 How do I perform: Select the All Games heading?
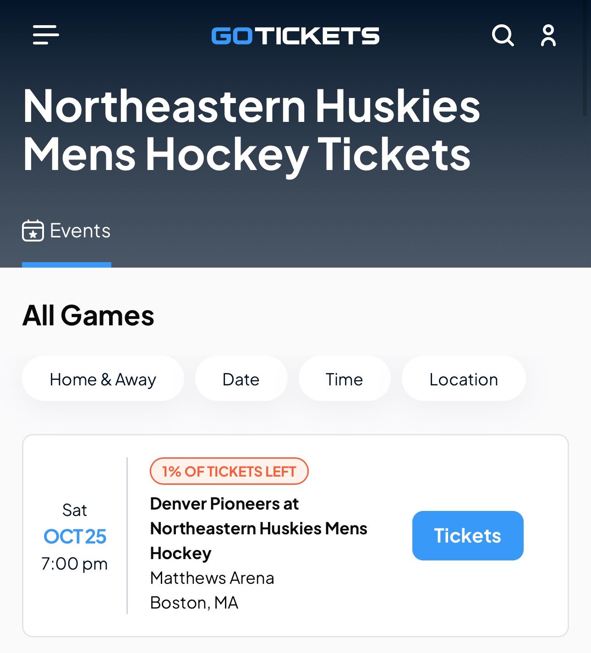[89, 315]
